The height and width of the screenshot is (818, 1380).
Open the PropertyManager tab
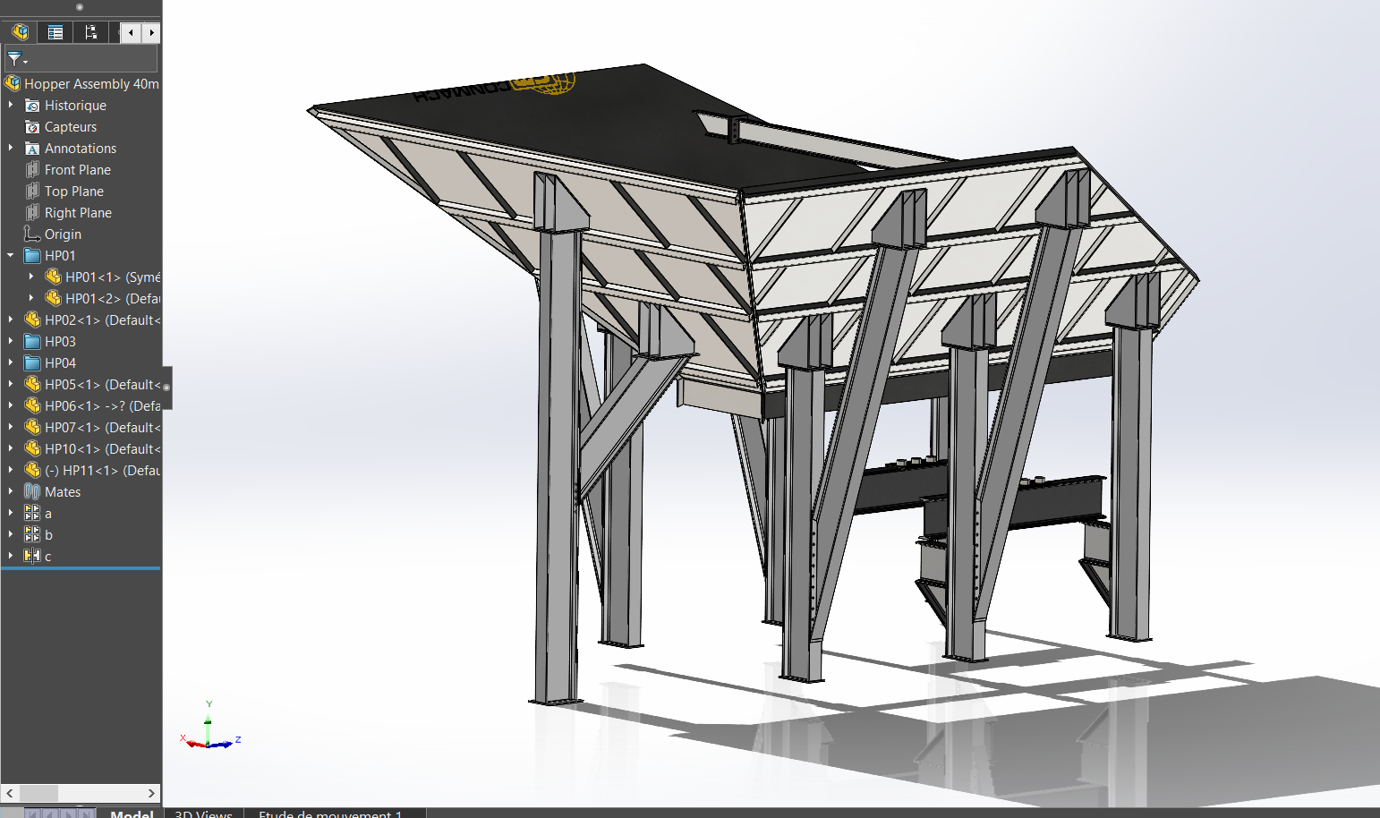(55, 32)
